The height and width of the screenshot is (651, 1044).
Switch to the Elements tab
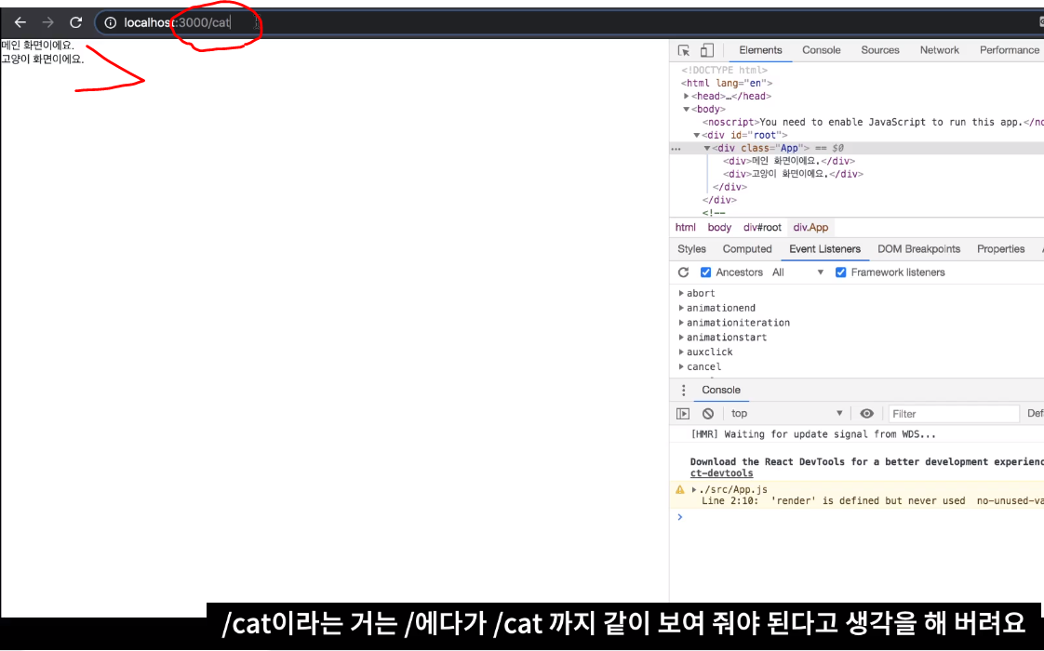coord(760,50)
